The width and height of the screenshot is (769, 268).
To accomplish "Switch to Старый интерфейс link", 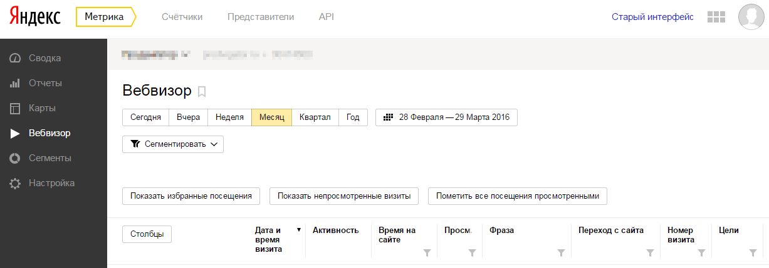I will point(652,17).
